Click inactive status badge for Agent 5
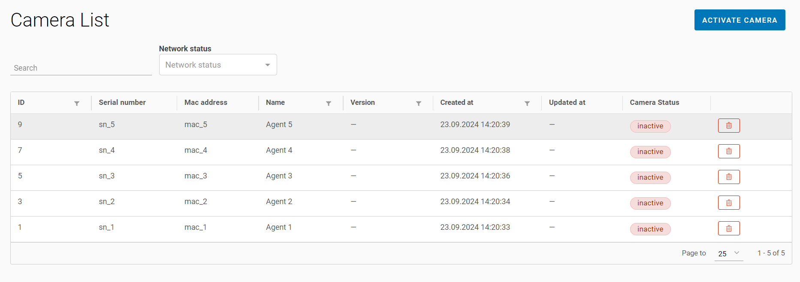 point(650,126)
